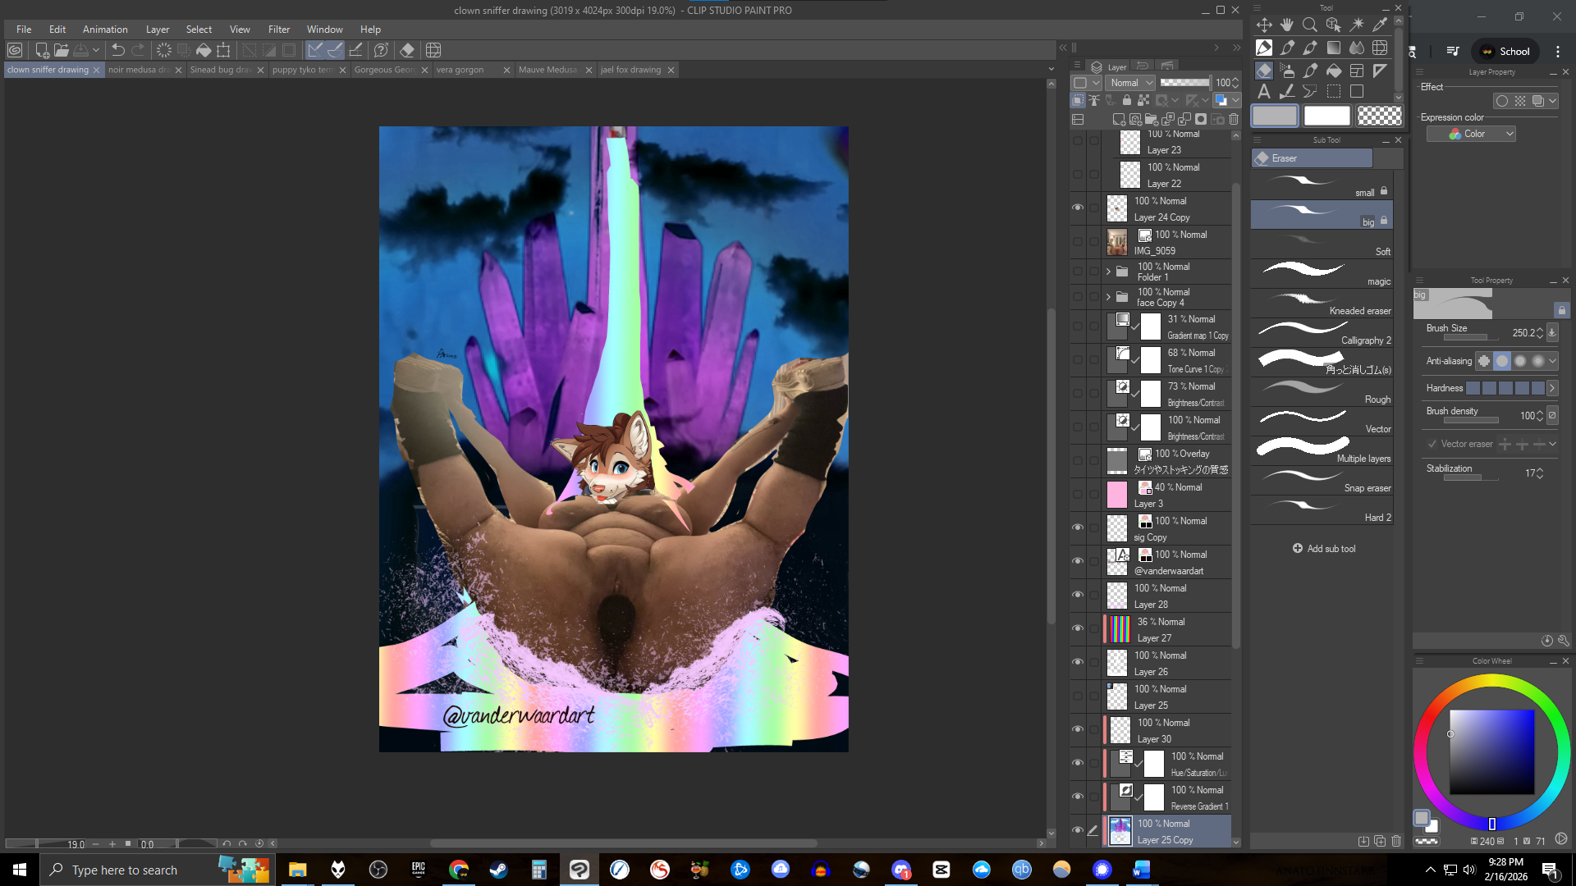
Task: Select the transparent checkered color swatch
Action: click(x=1379, y=116)
